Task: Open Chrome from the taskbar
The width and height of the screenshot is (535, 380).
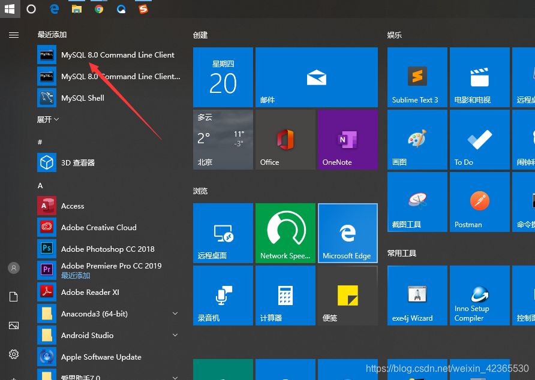Action: 99,9
